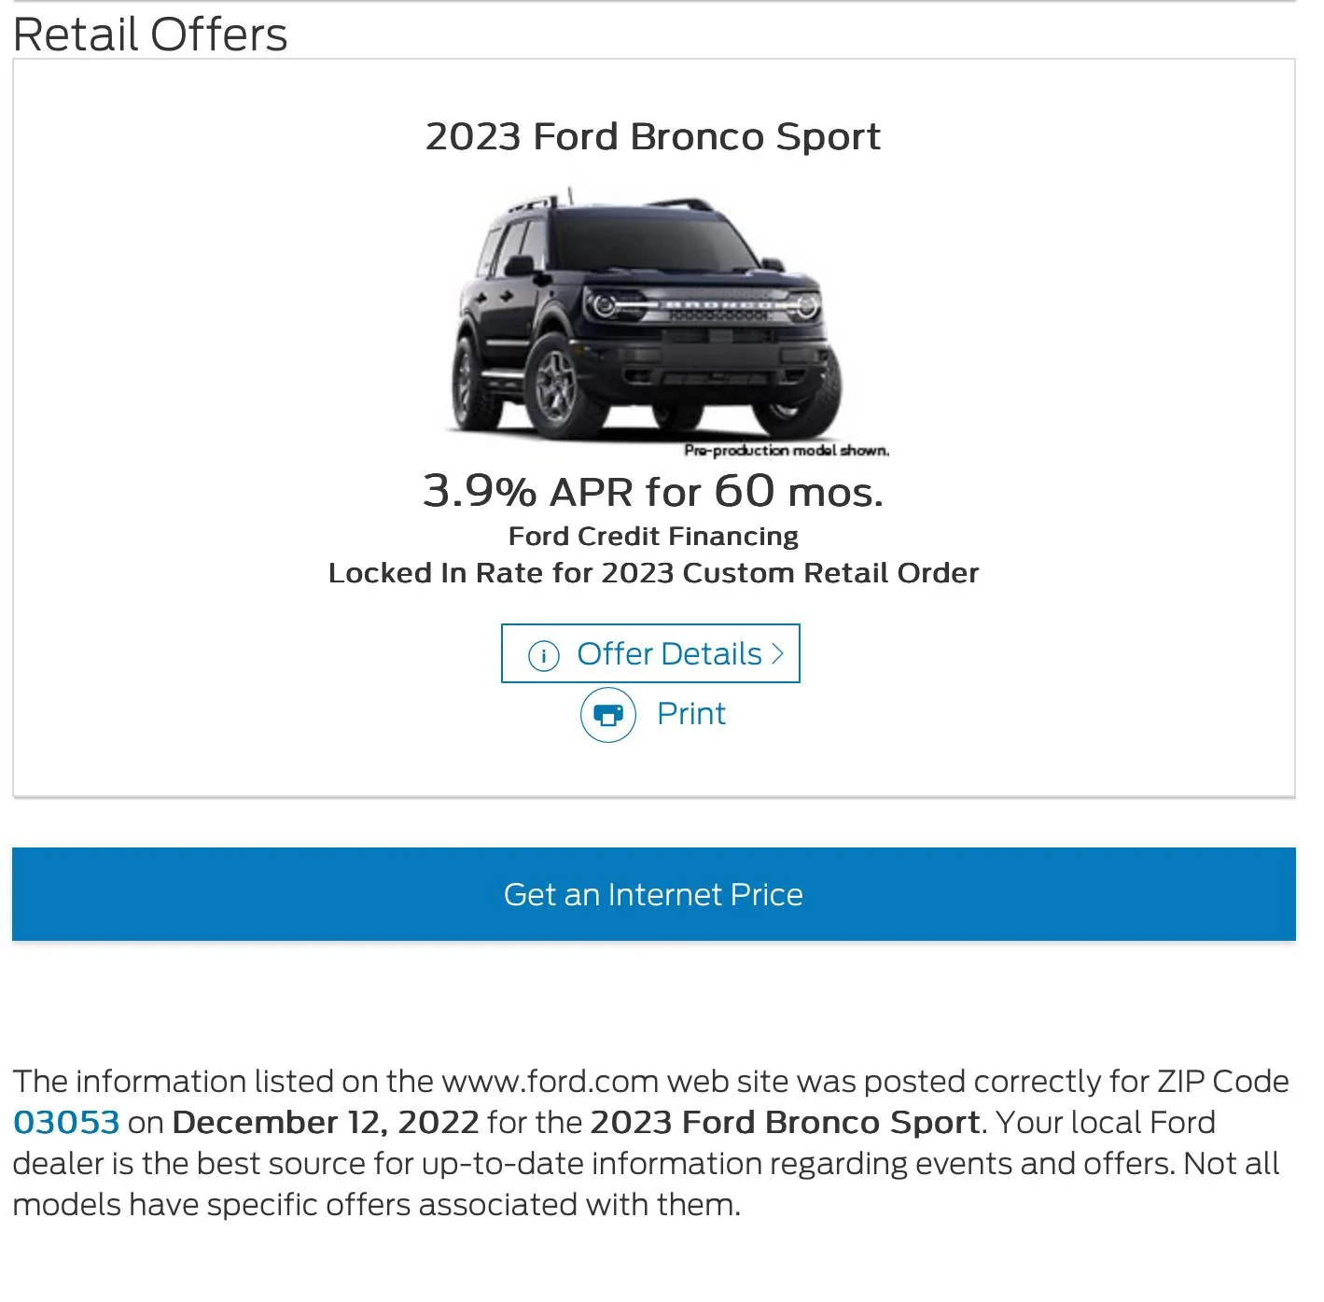Screen dimensions: 1324x1302
Task: Click the 2023 Ford Bronco Sport title
Action: [x=652, y=136]
